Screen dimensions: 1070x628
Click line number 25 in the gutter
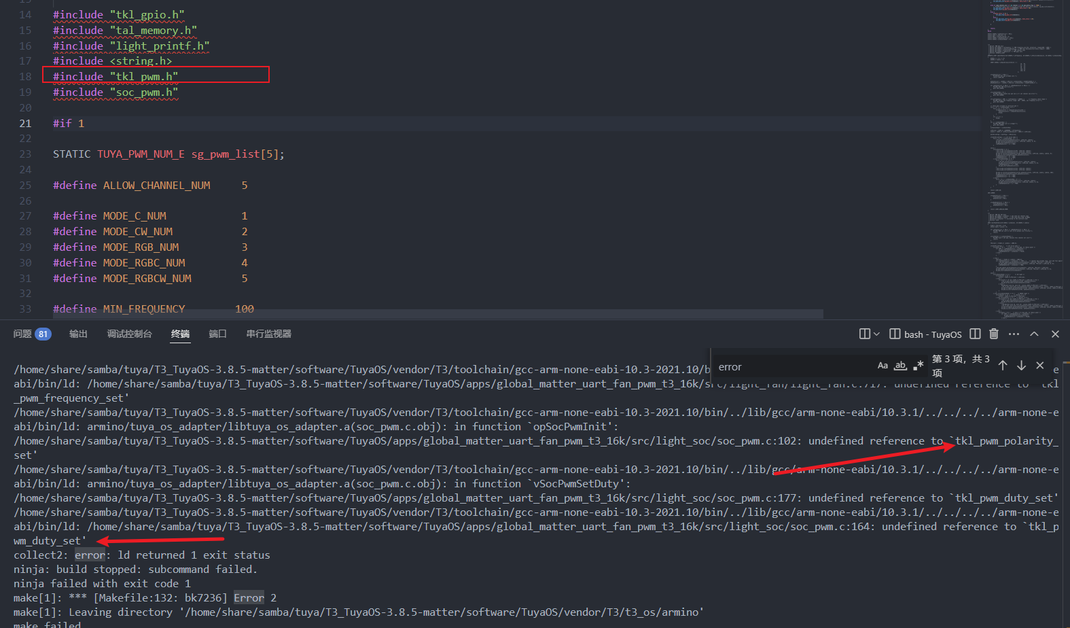pyautogui.click(x=25, y=186)
